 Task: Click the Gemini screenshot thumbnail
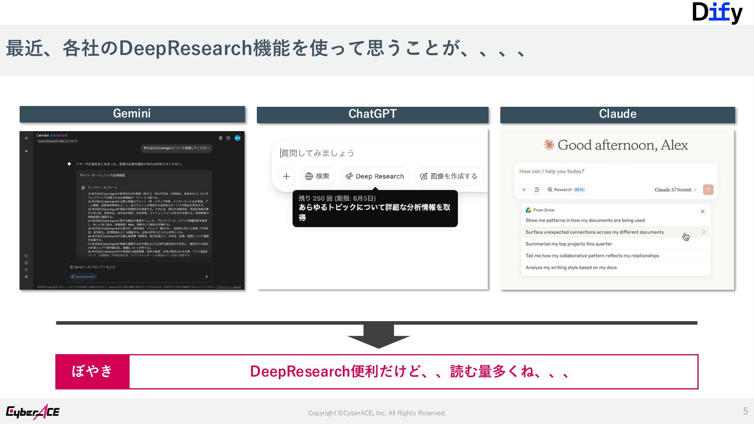click(132, 210)
